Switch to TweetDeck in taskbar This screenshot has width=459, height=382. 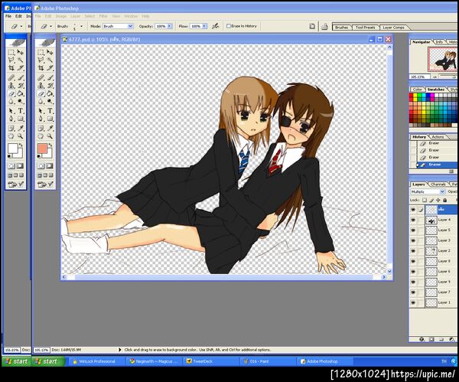212,361
